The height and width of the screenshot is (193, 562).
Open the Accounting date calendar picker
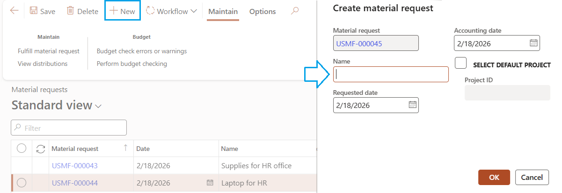coord(533,43)
